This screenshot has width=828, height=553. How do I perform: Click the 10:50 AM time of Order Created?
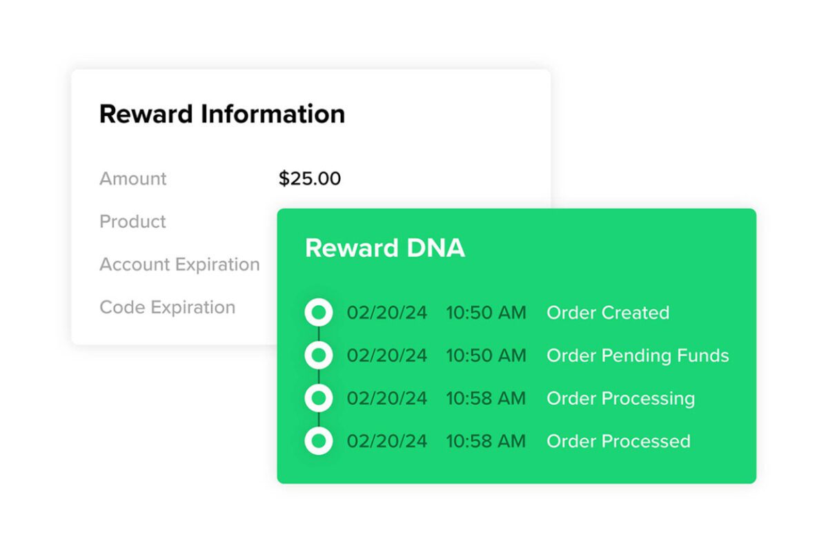click(x=486, y=313)
